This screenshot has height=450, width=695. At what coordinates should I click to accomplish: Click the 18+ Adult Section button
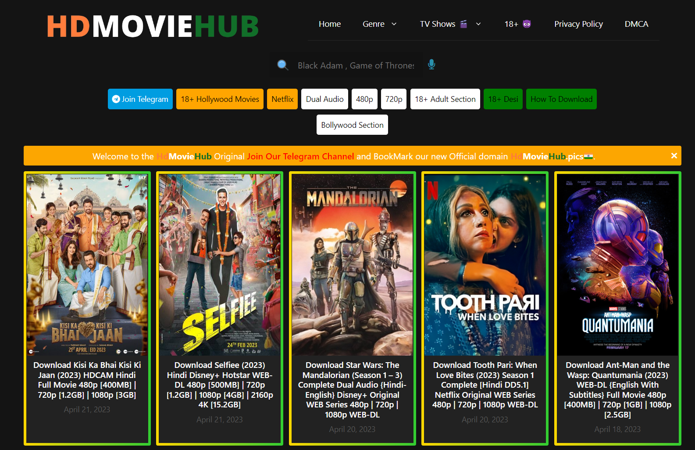click(445, 99)
